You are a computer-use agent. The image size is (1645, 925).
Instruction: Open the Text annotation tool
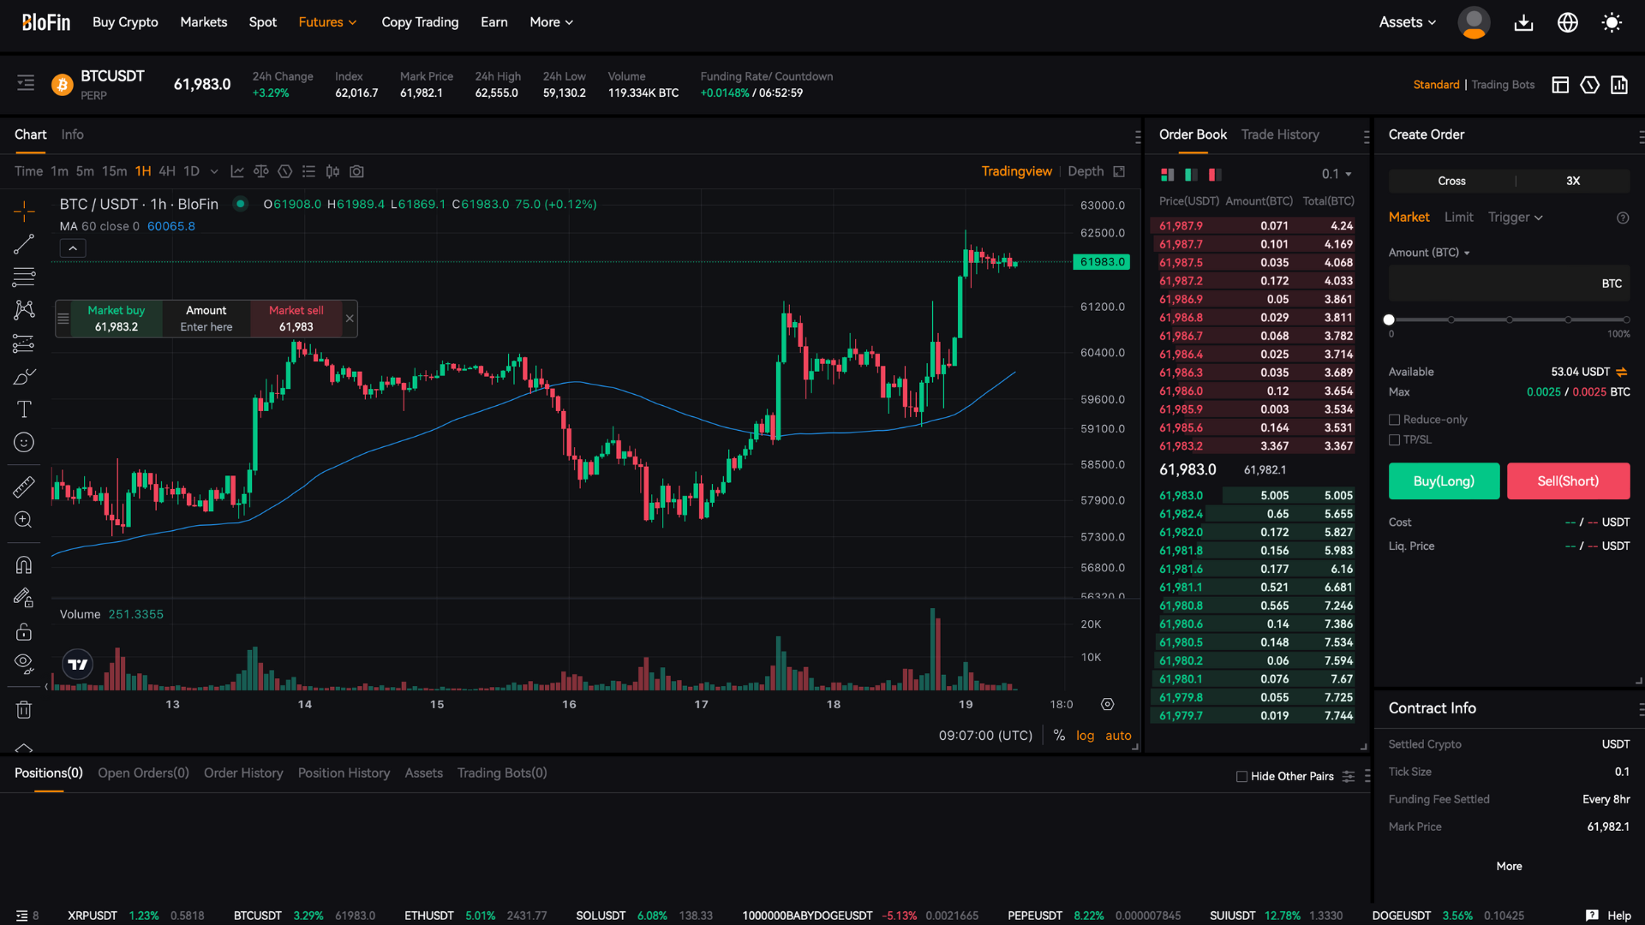point(23,409)
